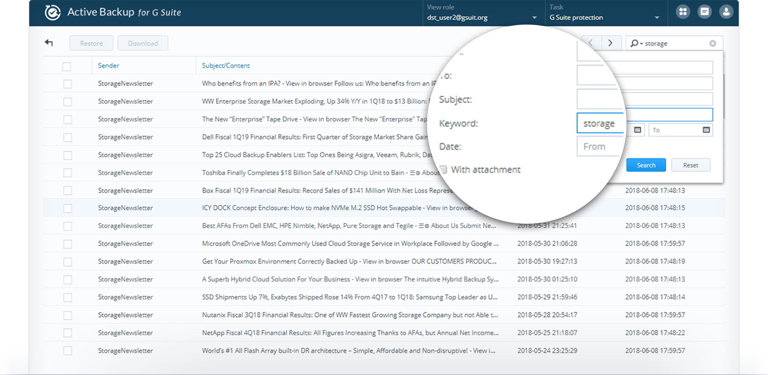Check the 'World's #1 All Flash Array' row
This screenshot has width=768, height=375.
(68, 351)
